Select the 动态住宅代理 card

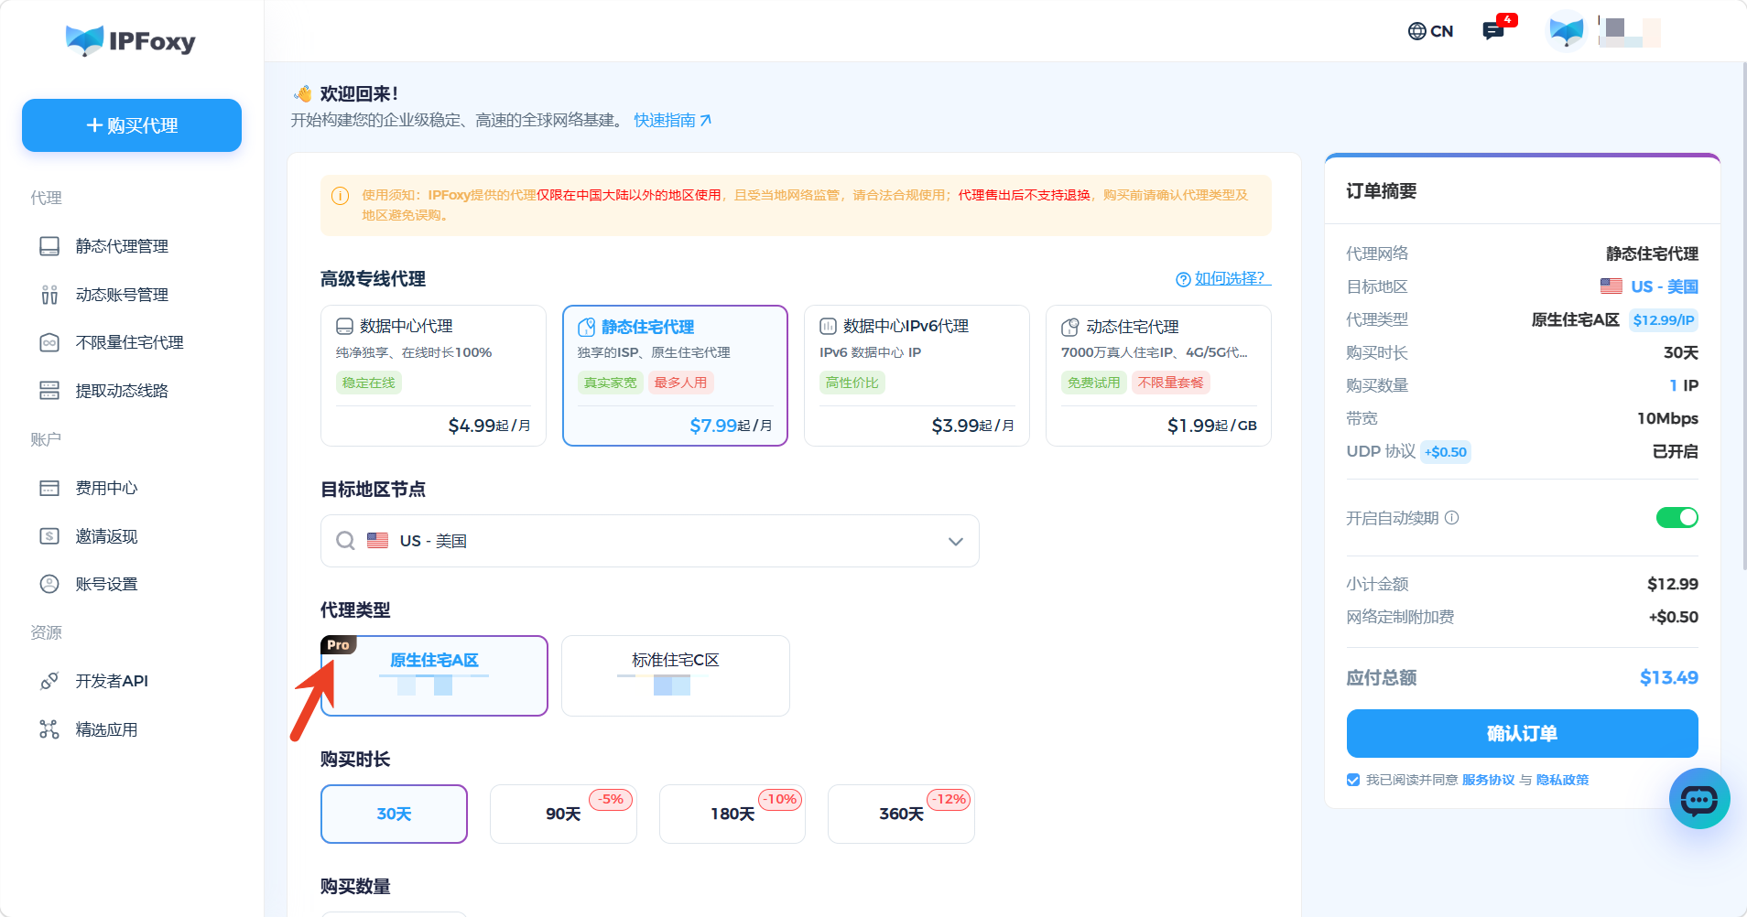tap(1158, 375)
